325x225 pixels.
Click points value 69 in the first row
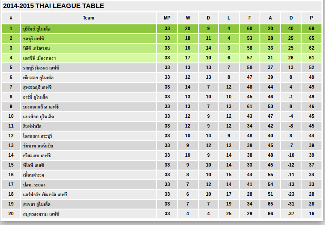pyautogui.click(x=311, y=29)
